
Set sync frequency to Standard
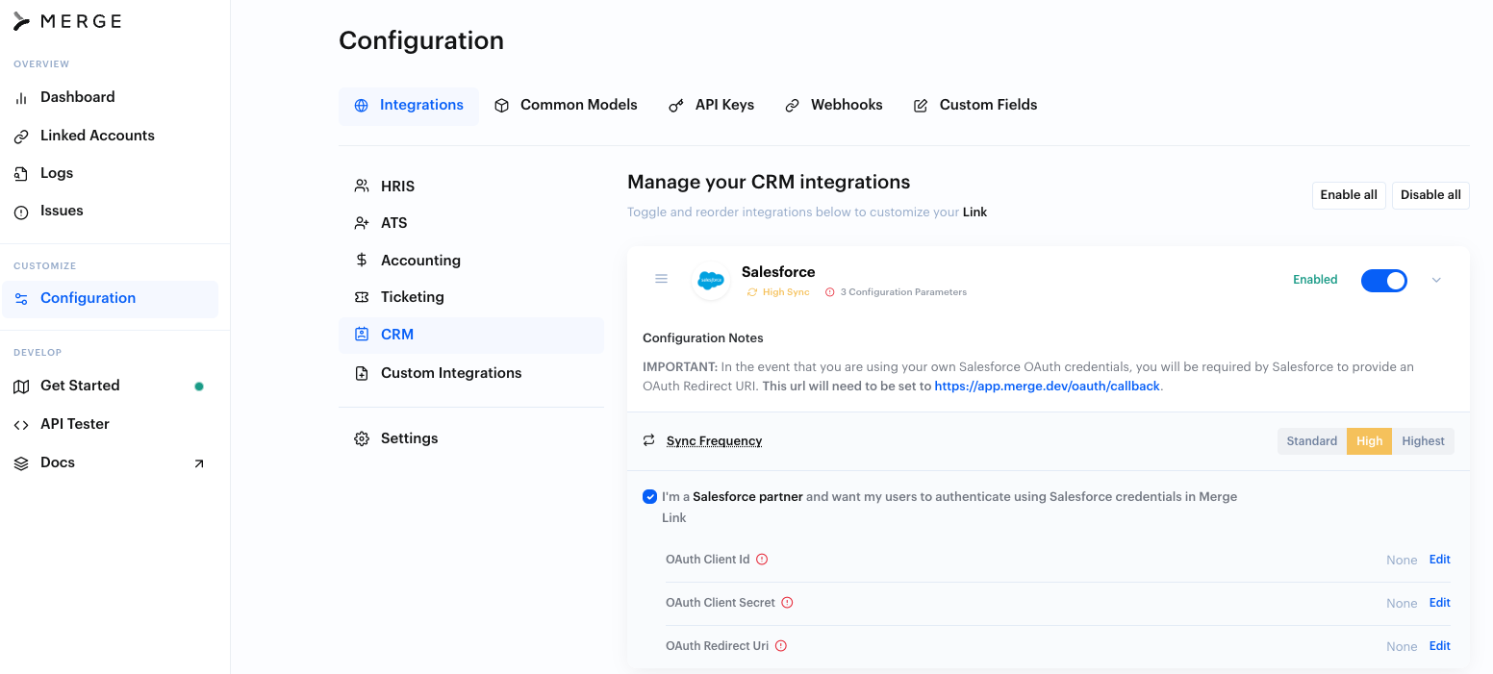(x=1311, y=441)
